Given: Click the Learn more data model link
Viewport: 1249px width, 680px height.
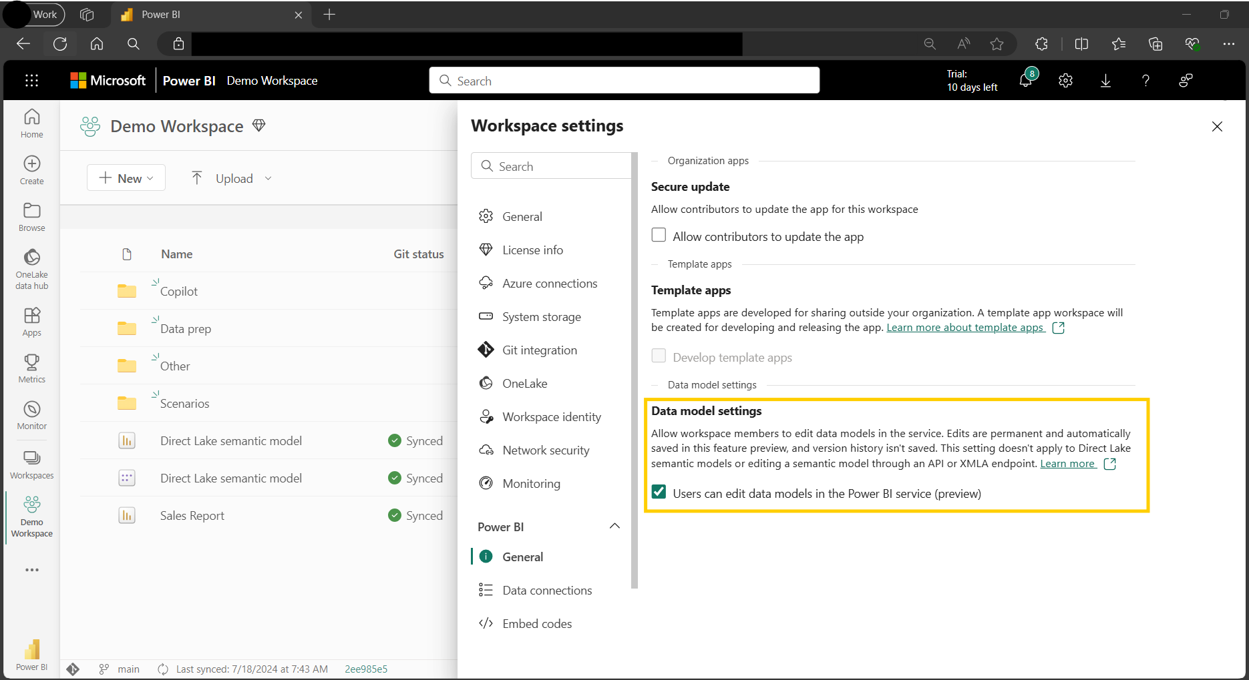Looking at the screenshot, I should pyautogui.click(x=1067, y=464).
